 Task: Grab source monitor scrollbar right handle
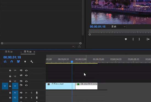tap(80, 43)
